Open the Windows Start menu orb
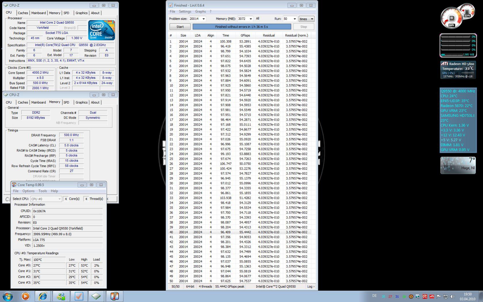This screenshot has height=302, width=483. pos(8,296)
